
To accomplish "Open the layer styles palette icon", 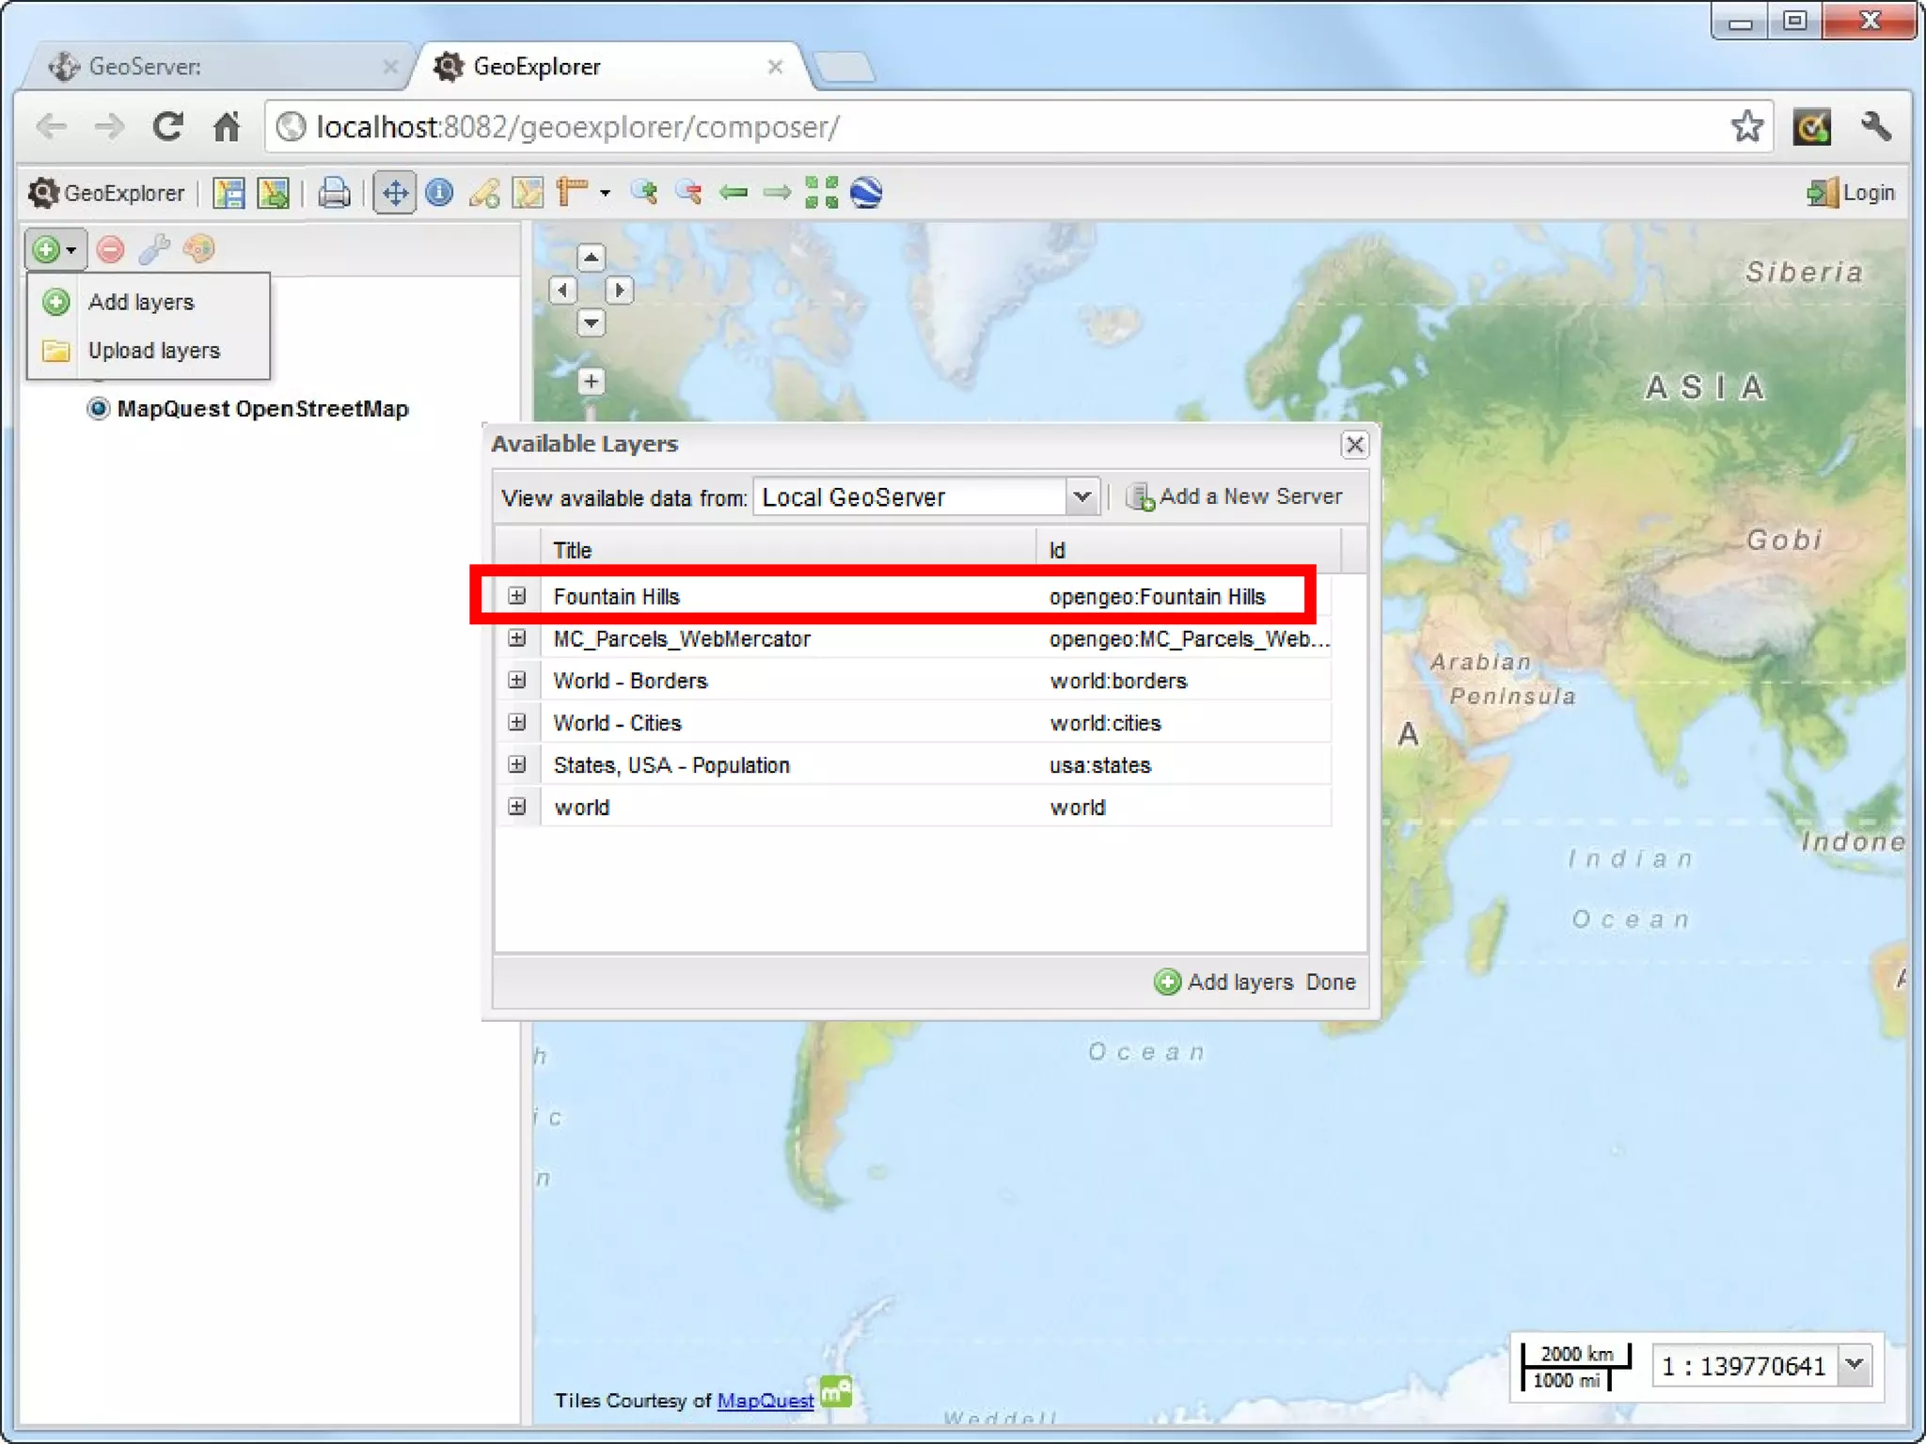I will tap(199, 249).
